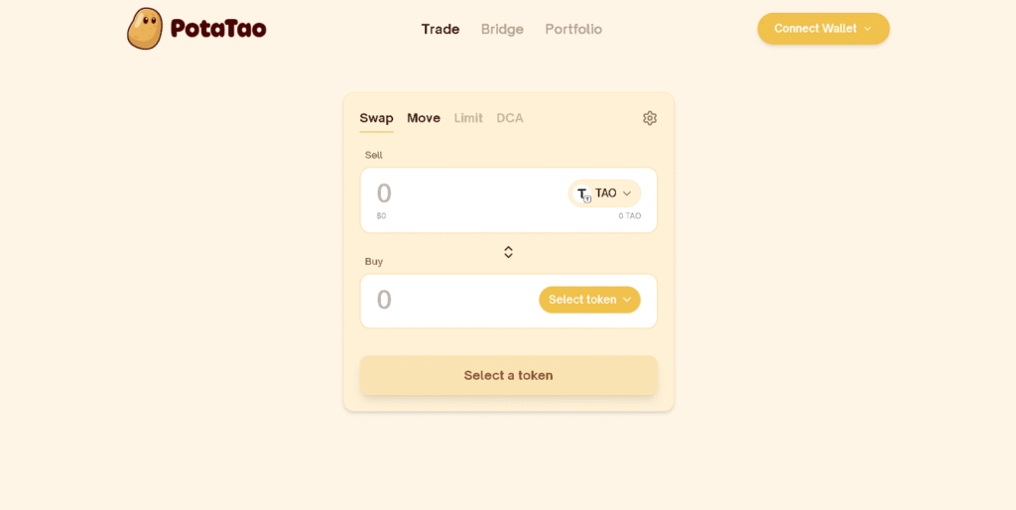Open swap settings via gear icon
The width and height of the screenshot is (1016, 510).
(650, 118)
